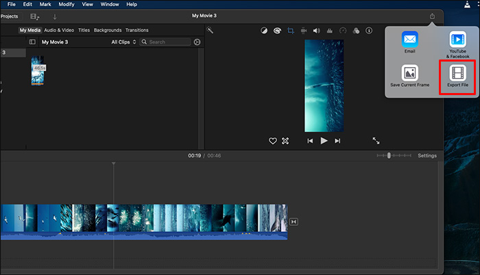Toggle the library sidebar visibility
This screenshot has width=480, height=275.
tap(32, 42)
